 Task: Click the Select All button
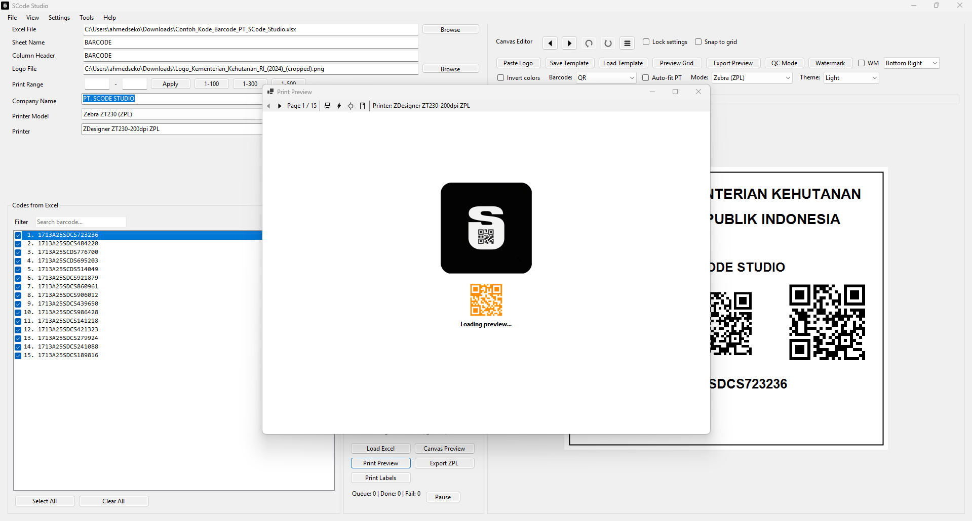45,501
